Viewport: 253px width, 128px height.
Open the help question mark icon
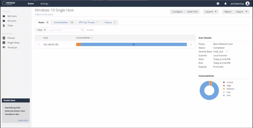pos(218,4)
